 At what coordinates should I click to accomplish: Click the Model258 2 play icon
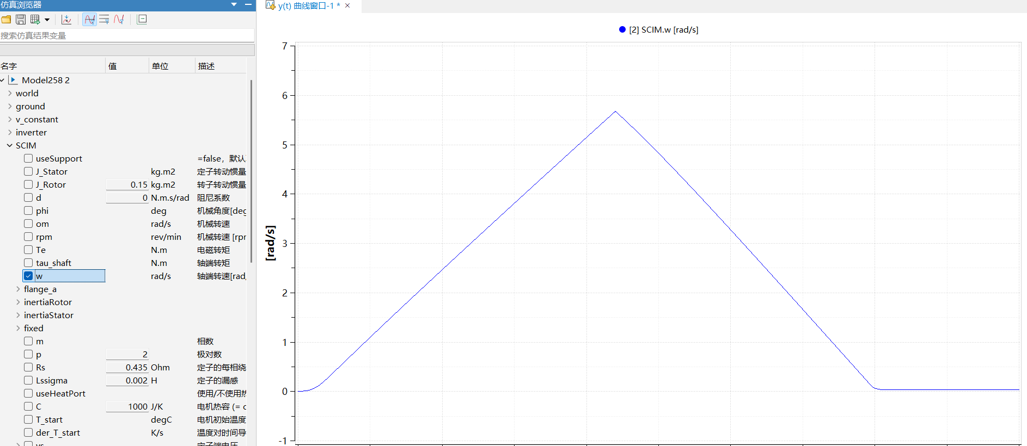13,80
